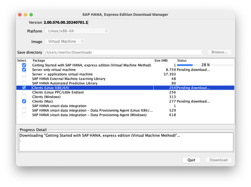This screenshot has width=251, height=187.
Task: Open the Image Virtual Machine dropdown
Action: 65,41
